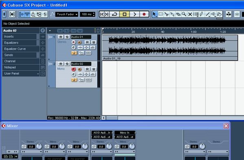Select the Range Selection tool
The width and height of the screenshot is (244, 160).
pos(160,14)
